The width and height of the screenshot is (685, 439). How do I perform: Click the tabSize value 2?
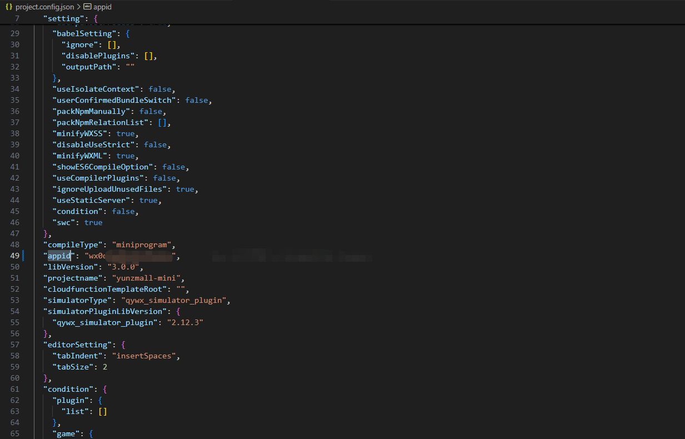click(x=105, y=367)
